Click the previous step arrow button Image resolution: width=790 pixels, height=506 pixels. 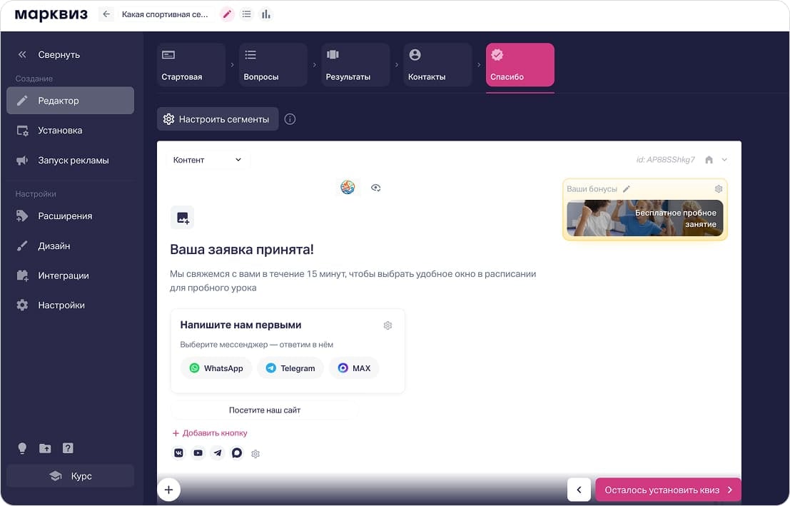point(579,490)
